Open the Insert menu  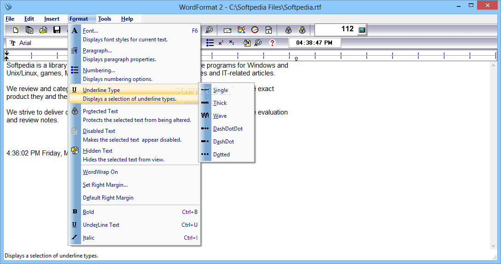[52, 19]
